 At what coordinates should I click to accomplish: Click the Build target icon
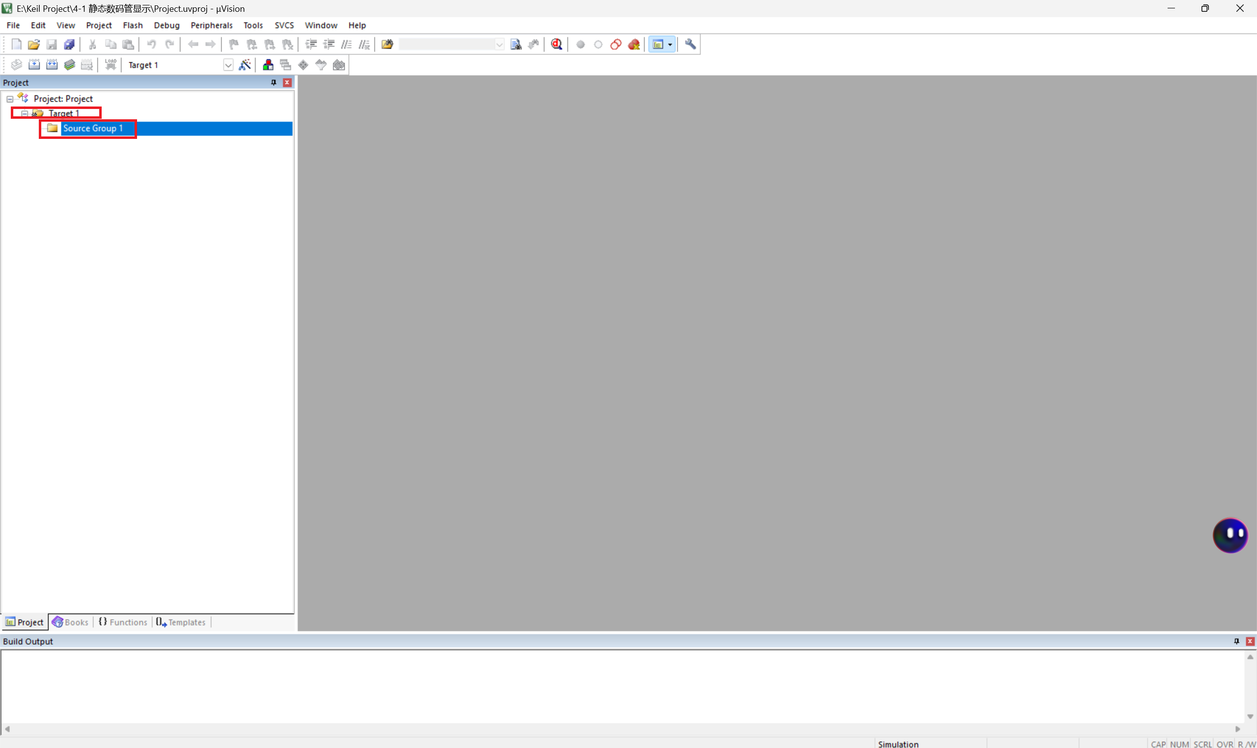pos(34,65)
